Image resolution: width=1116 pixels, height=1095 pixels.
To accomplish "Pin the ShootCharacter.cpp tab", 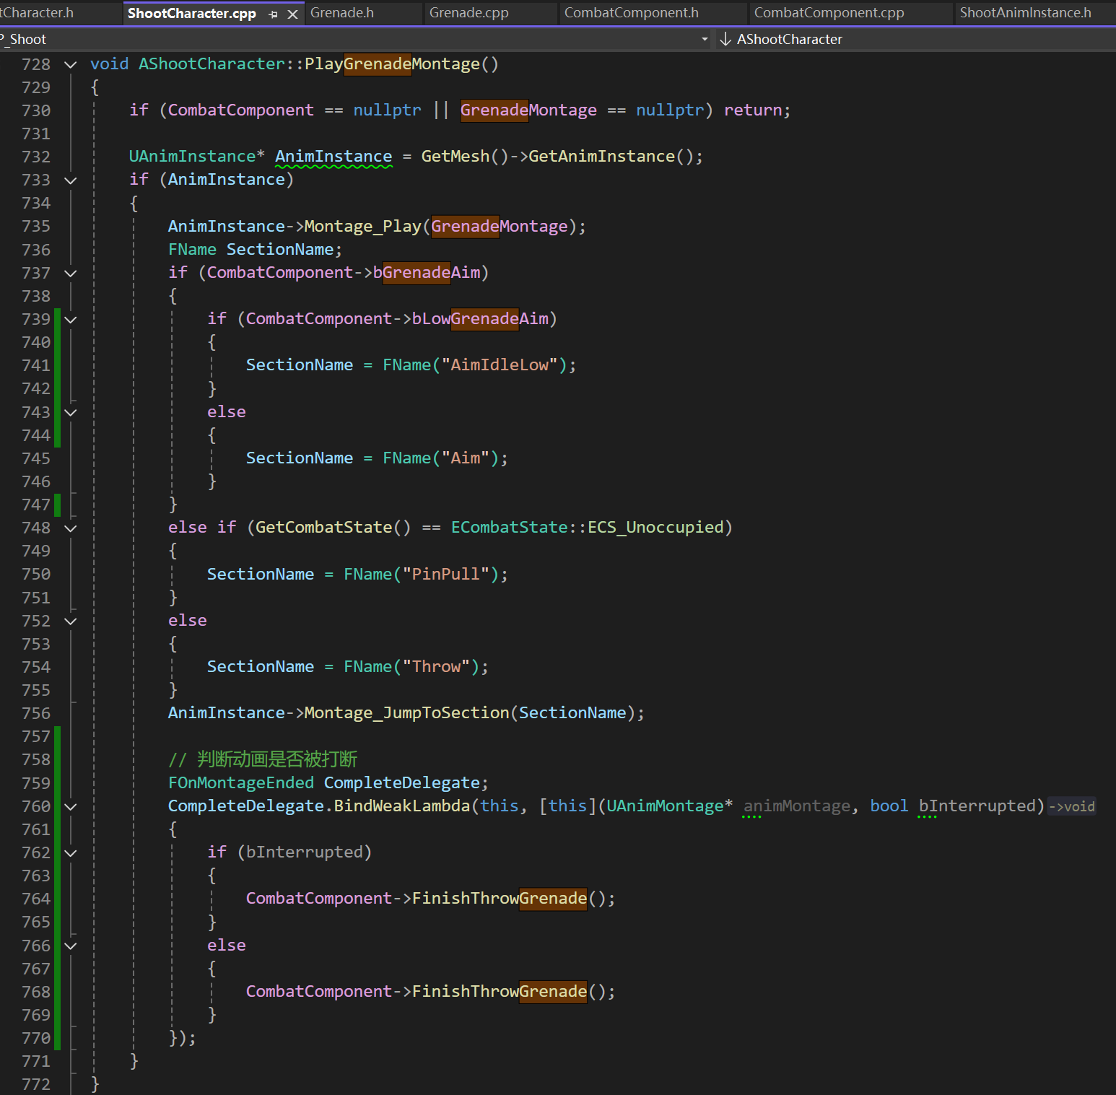I will pyautogui.click(x=273, y=14).
